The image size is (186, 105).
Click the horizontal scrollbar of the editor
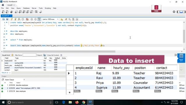pos(59,51)
